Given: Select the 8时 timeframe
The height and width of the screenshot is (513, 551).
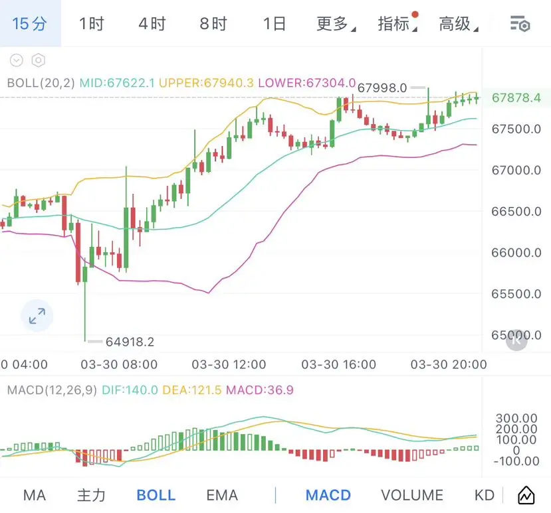Looking at the screenshot, I should point(213,25).
